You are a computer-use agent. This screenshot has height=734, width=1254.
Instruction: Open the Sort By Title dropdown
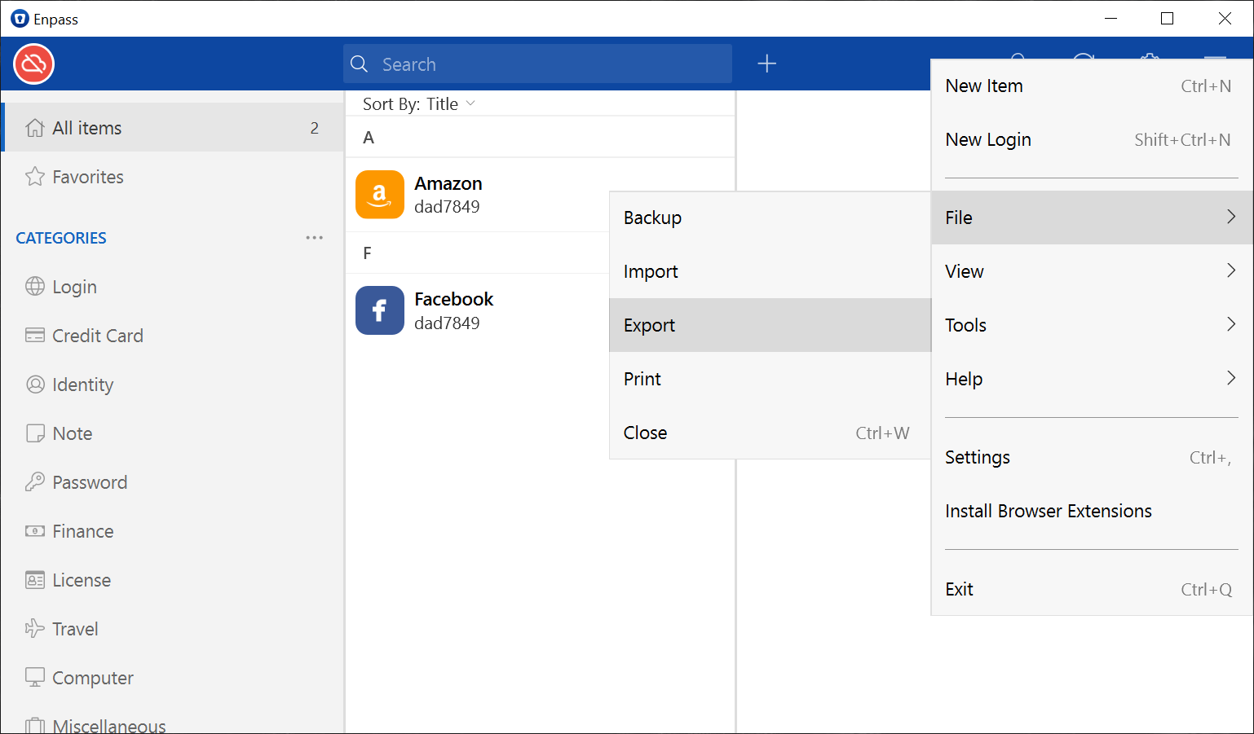418,104
